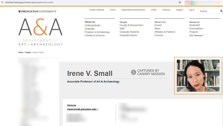Open Climate & Inclusion link
The width and height of the screenshot is (223, 126).
point(94,35)
